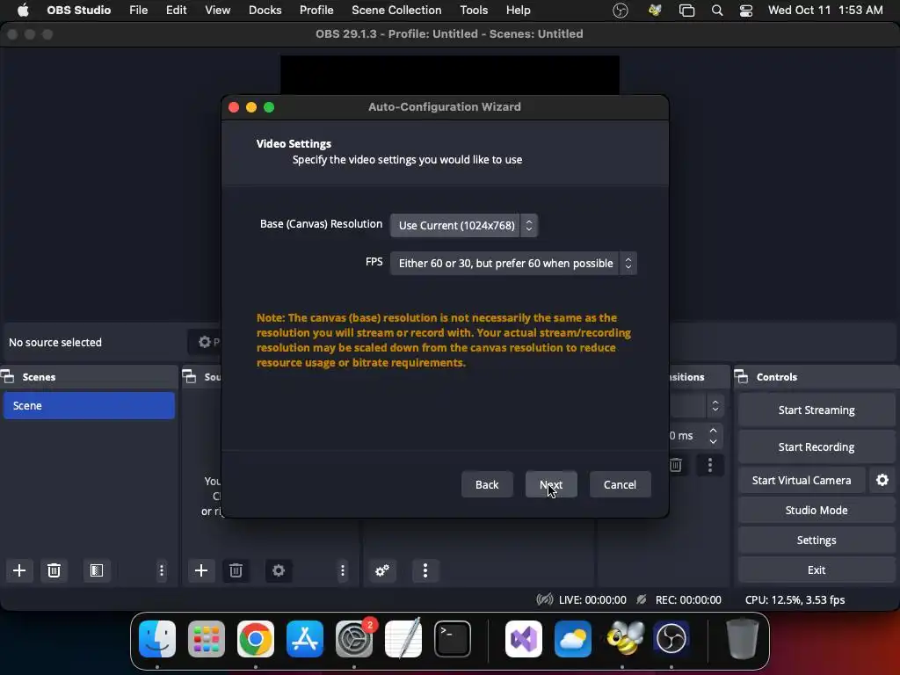Open OBS Settings from Controls

click(817, 540)
